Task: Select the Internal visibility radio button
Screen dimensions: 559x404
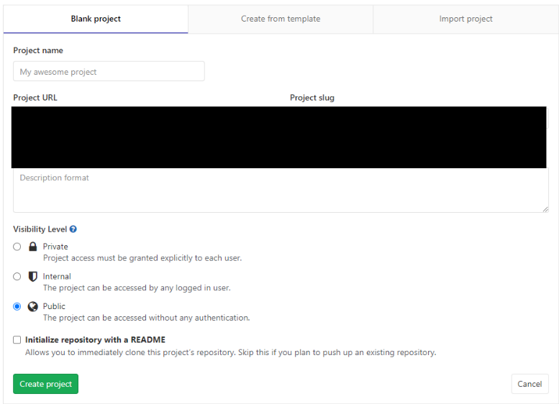Action: (x=17, y=277)
